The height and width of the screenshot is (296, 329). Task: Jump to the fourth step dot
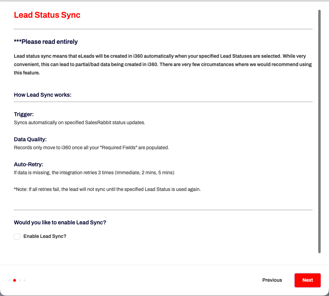tap(25, 280)
